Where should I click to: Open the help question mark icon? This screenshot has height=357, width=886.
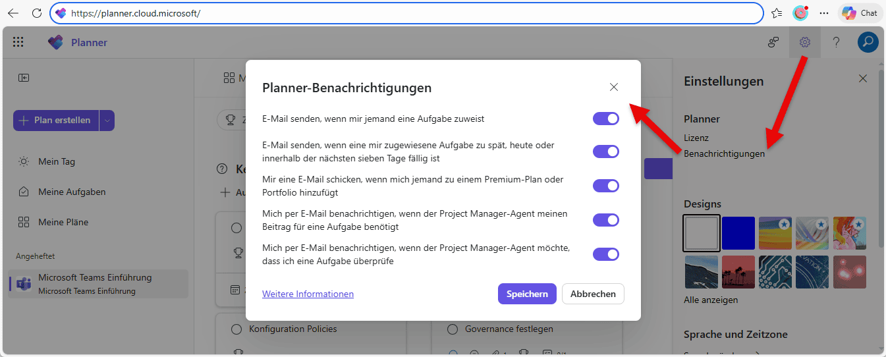point(836,42)
